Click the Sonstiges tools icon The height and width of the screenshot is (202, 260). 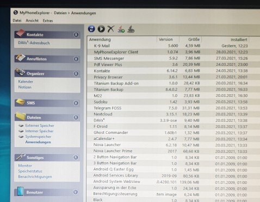click(x=20, y=156)
